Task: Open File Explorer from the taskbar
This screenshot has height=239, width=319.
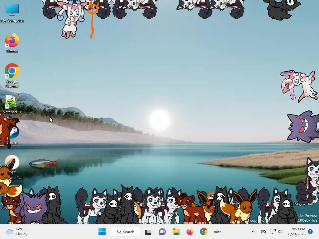Action: 176,232
